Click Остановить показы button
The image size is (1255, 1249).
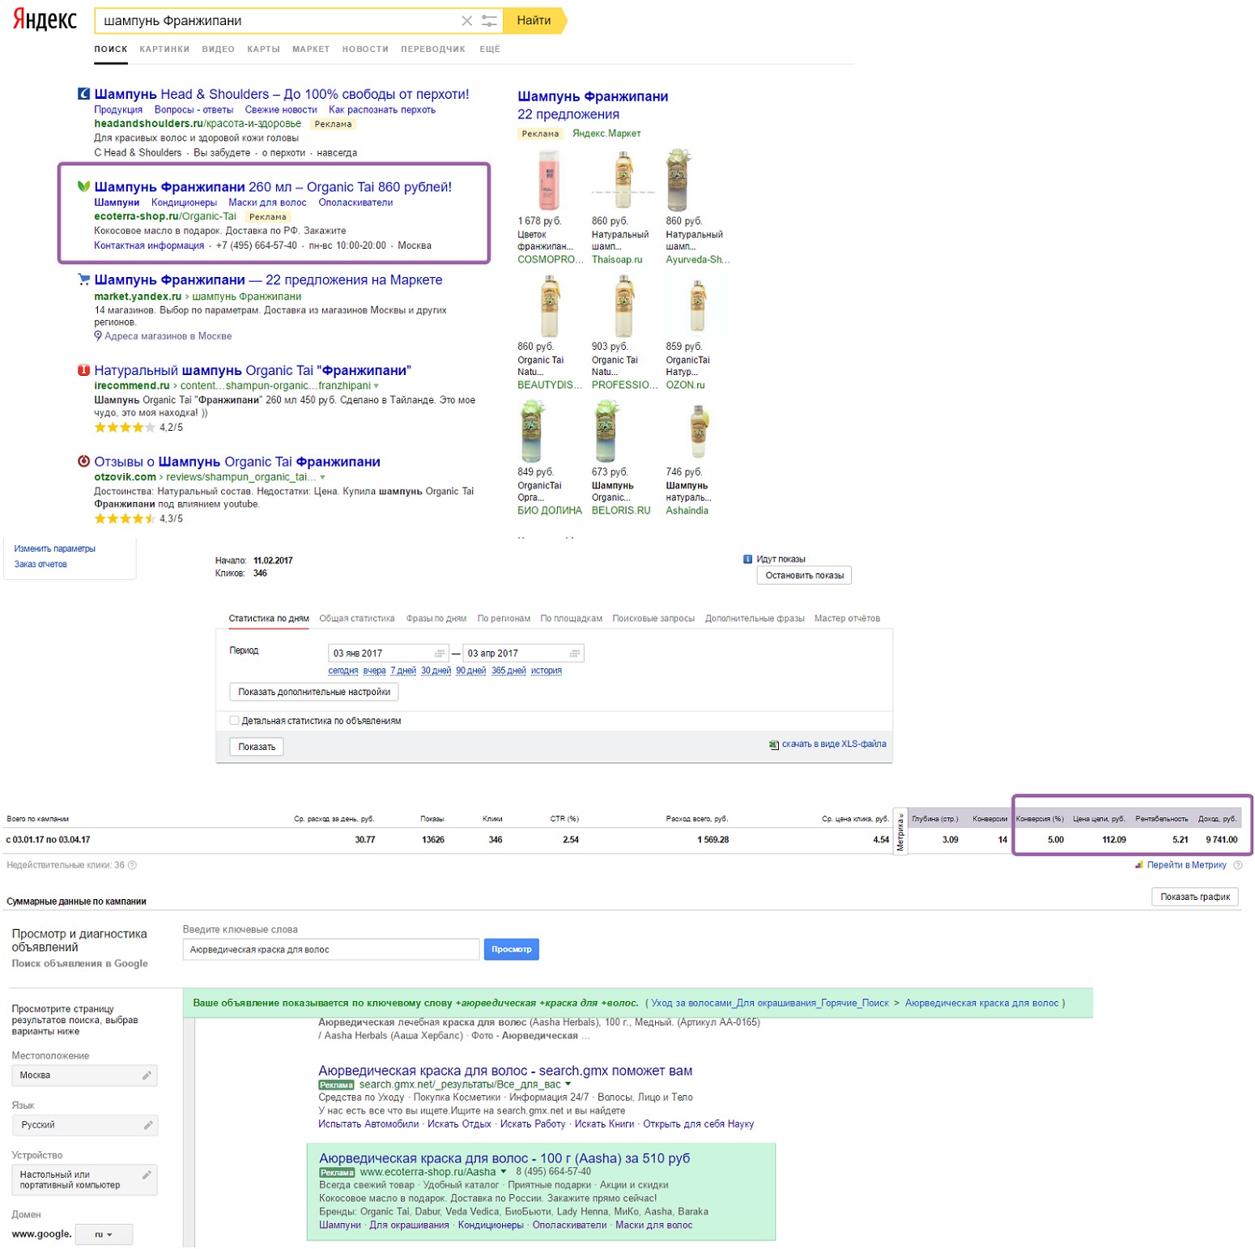click(804, 576)
